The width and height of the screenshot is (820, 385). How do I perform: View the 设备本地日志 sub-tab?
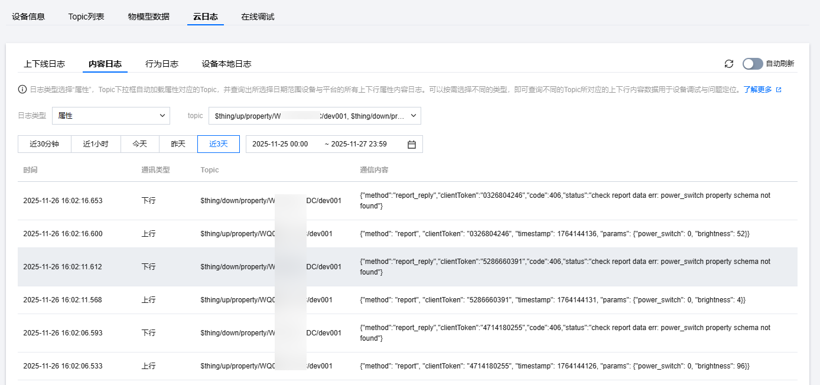coord(226,64)
